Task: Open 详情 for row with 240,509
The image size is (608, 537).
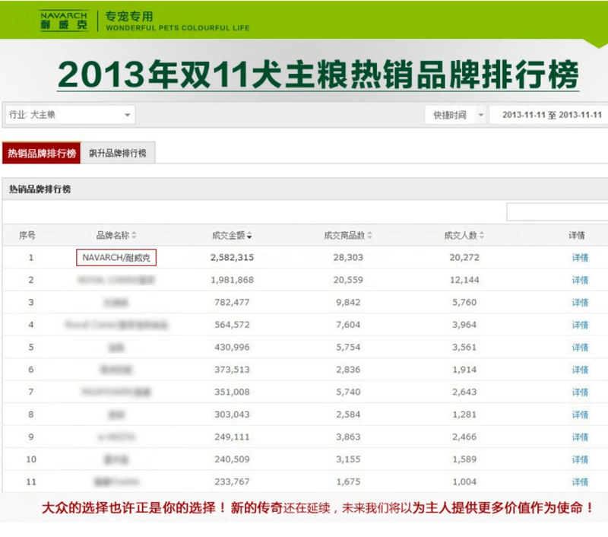Action: 580,459
